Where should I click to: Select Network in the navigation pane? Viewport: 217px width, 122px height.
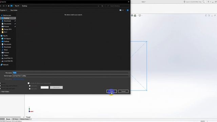click(5, 65)
